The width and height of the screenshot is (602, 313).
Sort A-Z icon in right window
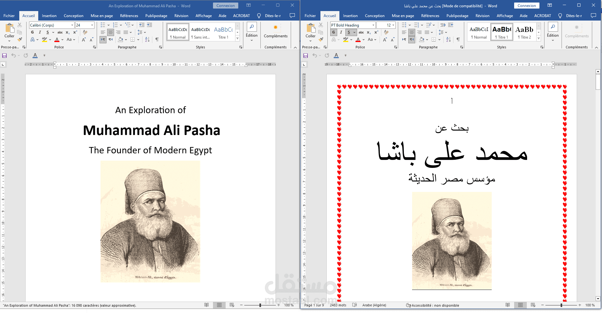448,40
